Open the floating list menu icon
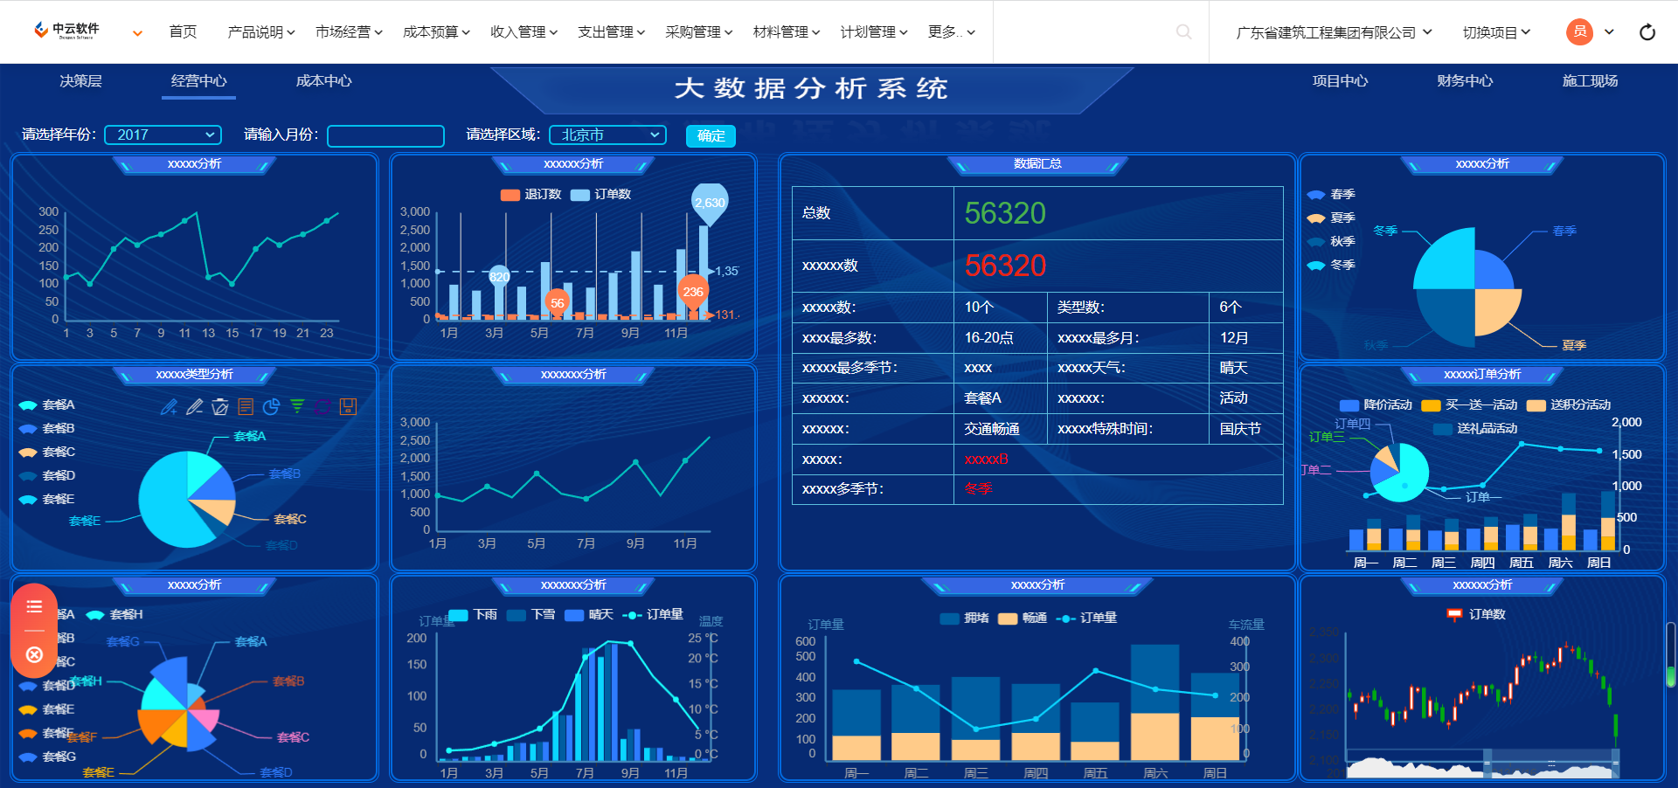Image resolution: width=1678 pixels, height=788 pixels. coord(34,607)
